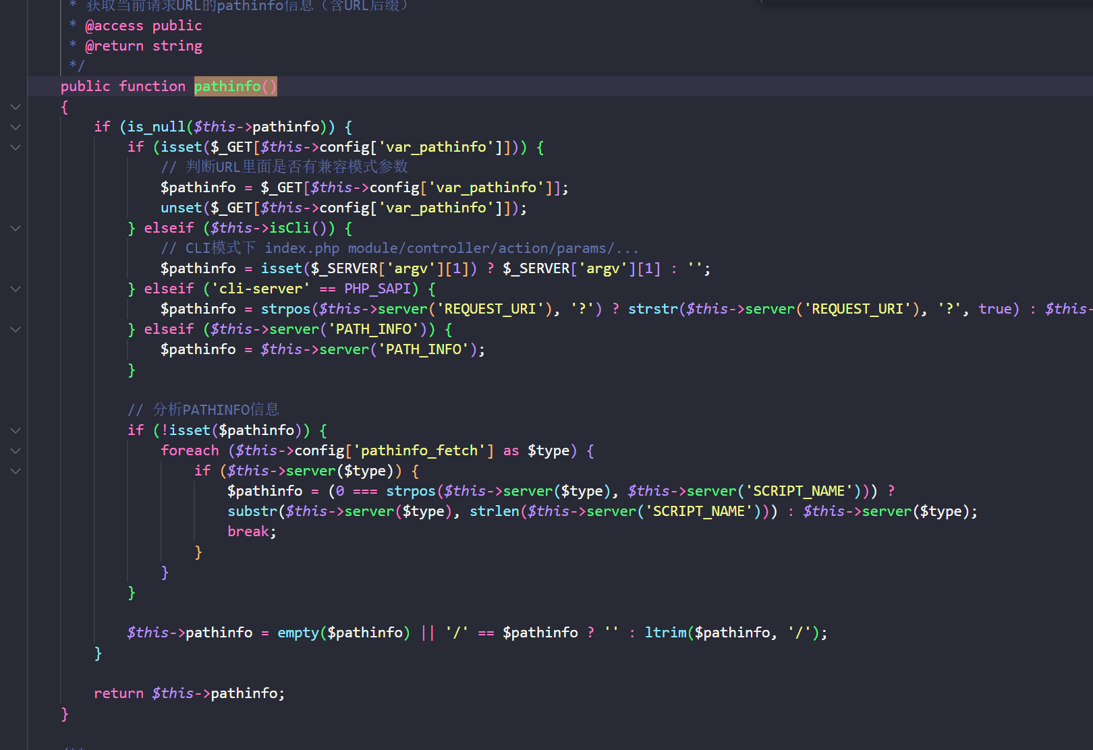Click the 'true' argument in the strstr call
This screenshot has width=1093, height=750.
point(995,309)
